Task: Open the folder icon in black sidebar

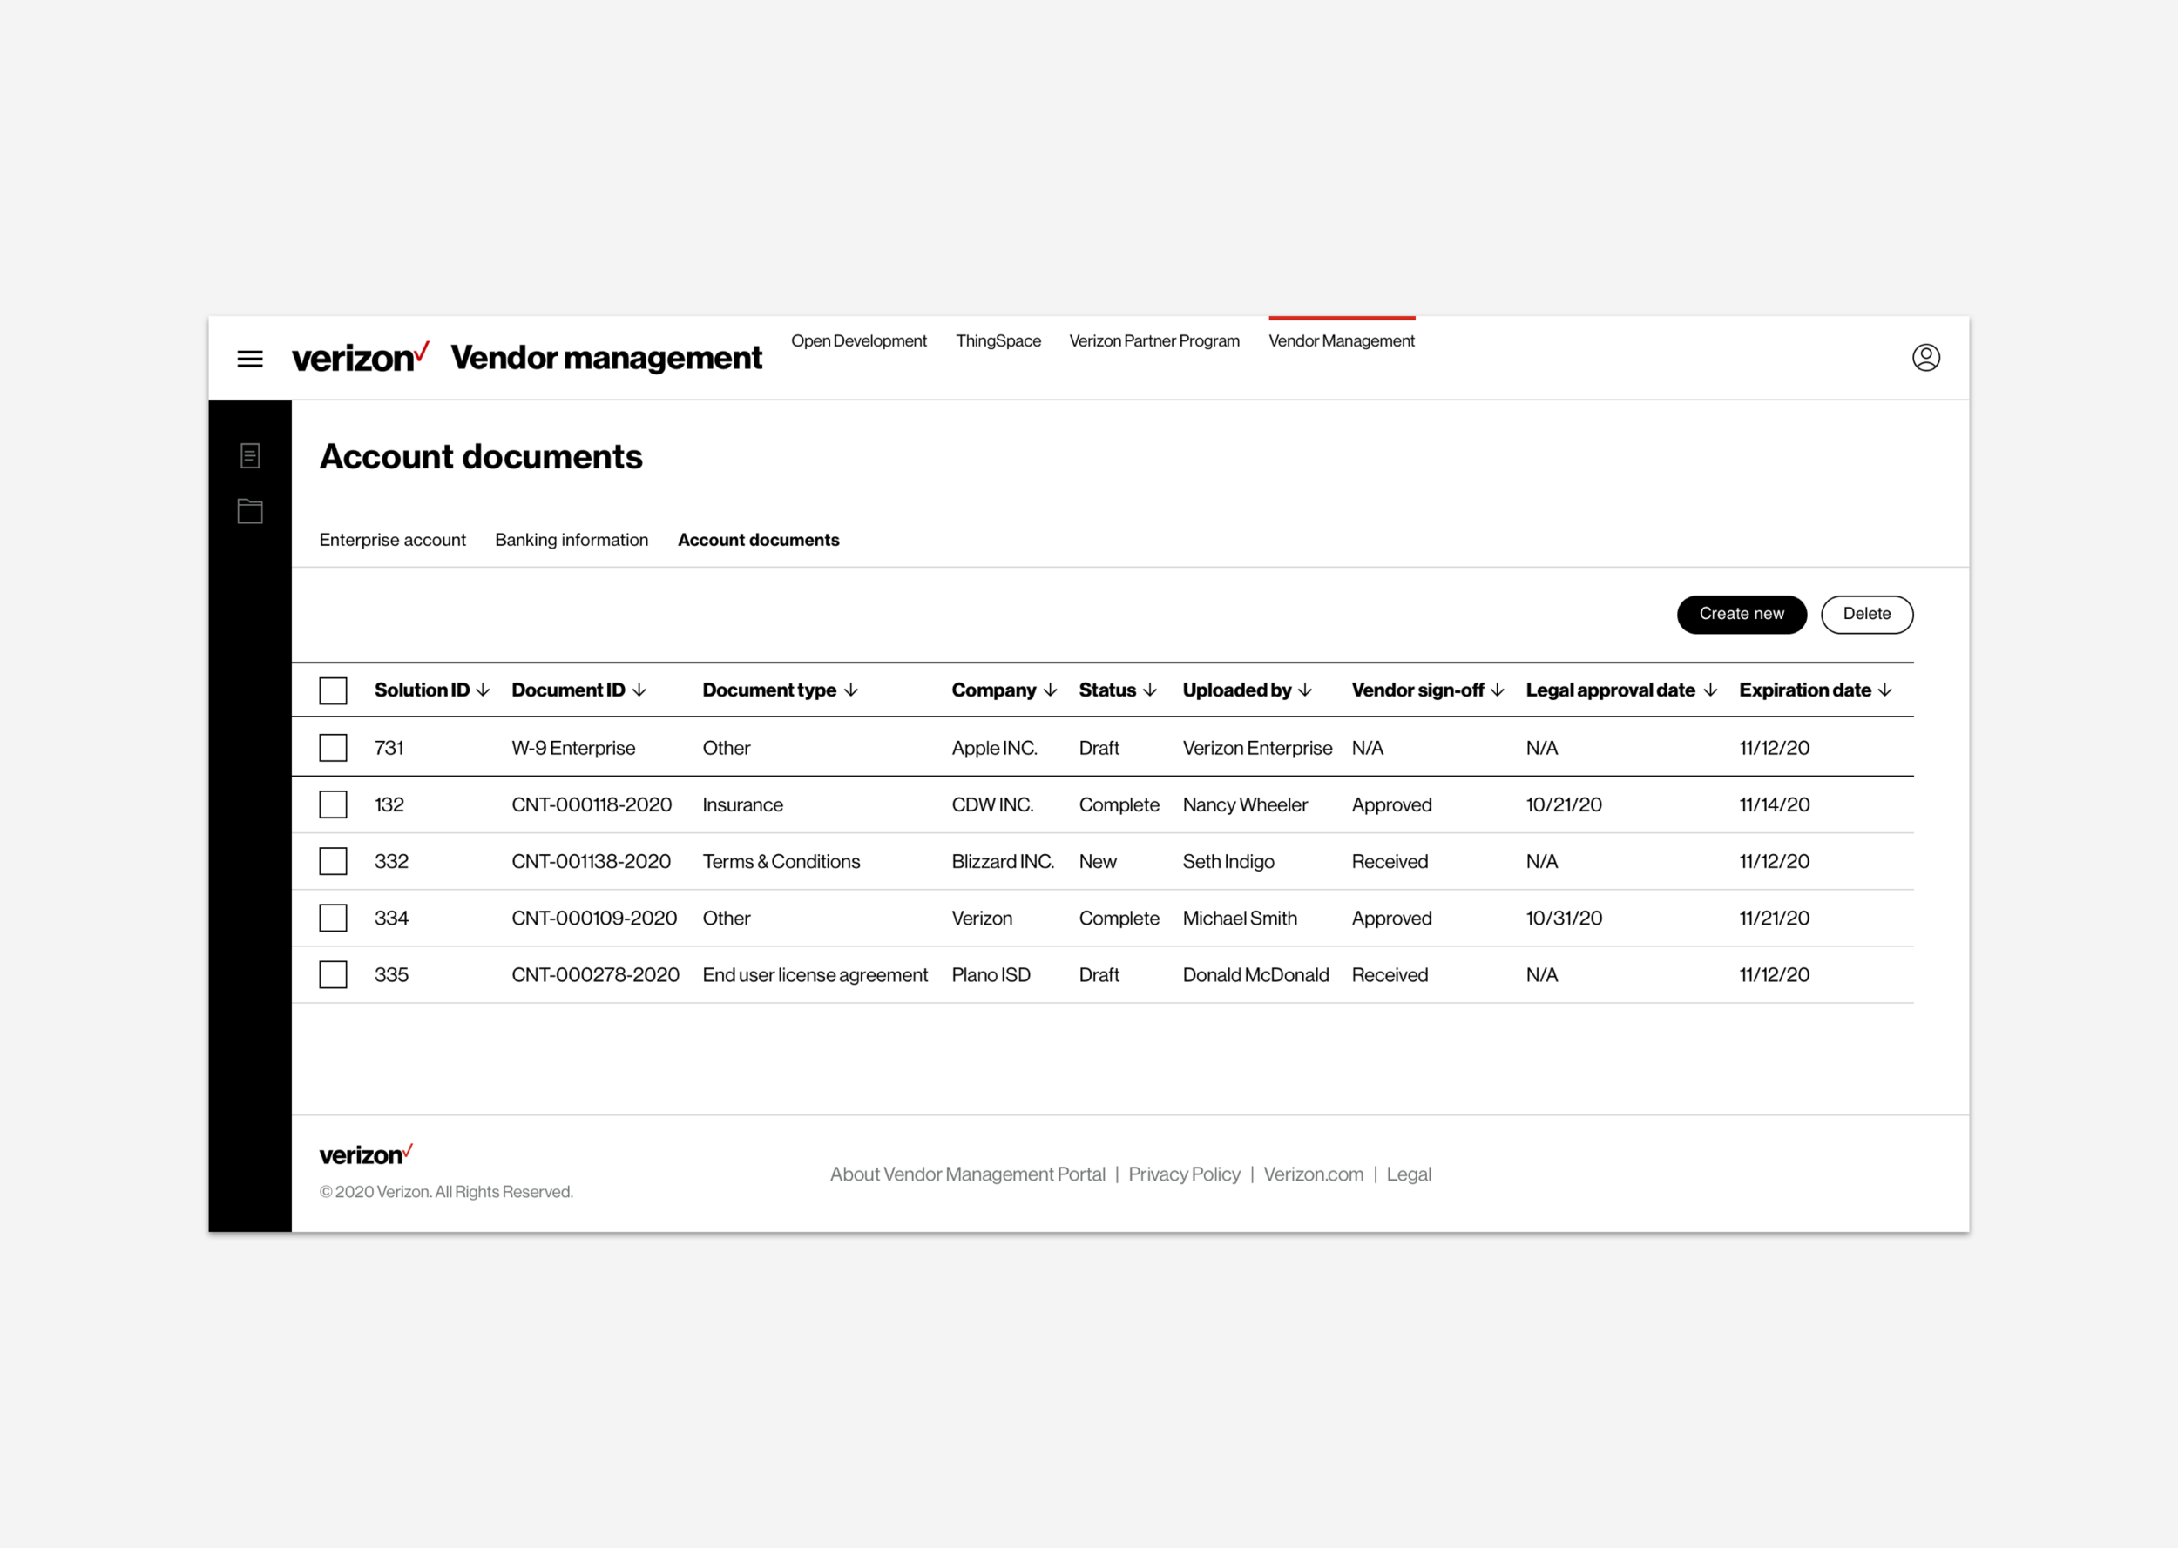Action: coord(250,511)
